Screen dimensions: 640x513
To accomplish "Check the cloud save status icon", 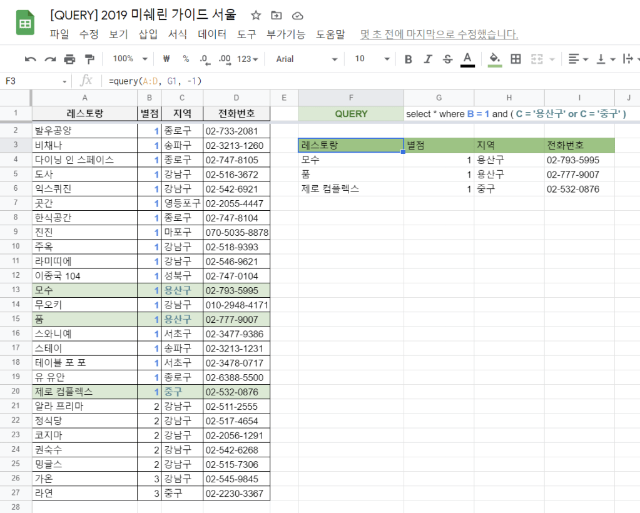I will pyautogui.click(x=297, y=15).
